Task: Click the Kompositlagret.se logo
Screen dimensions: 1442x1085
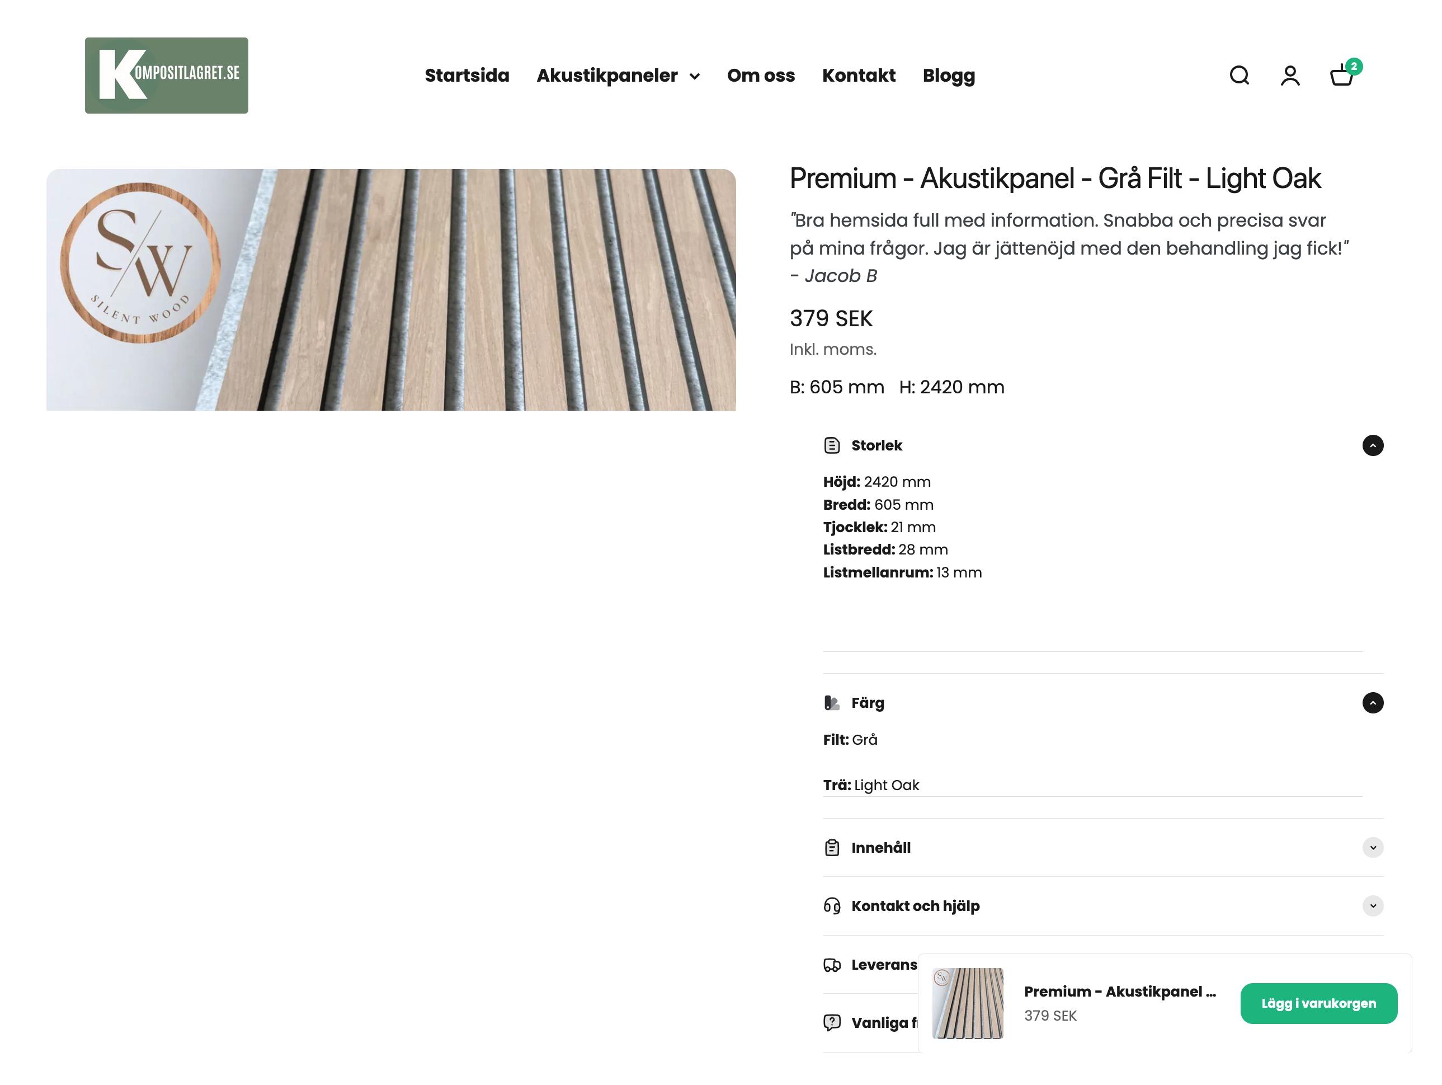Action: (166, 76)
